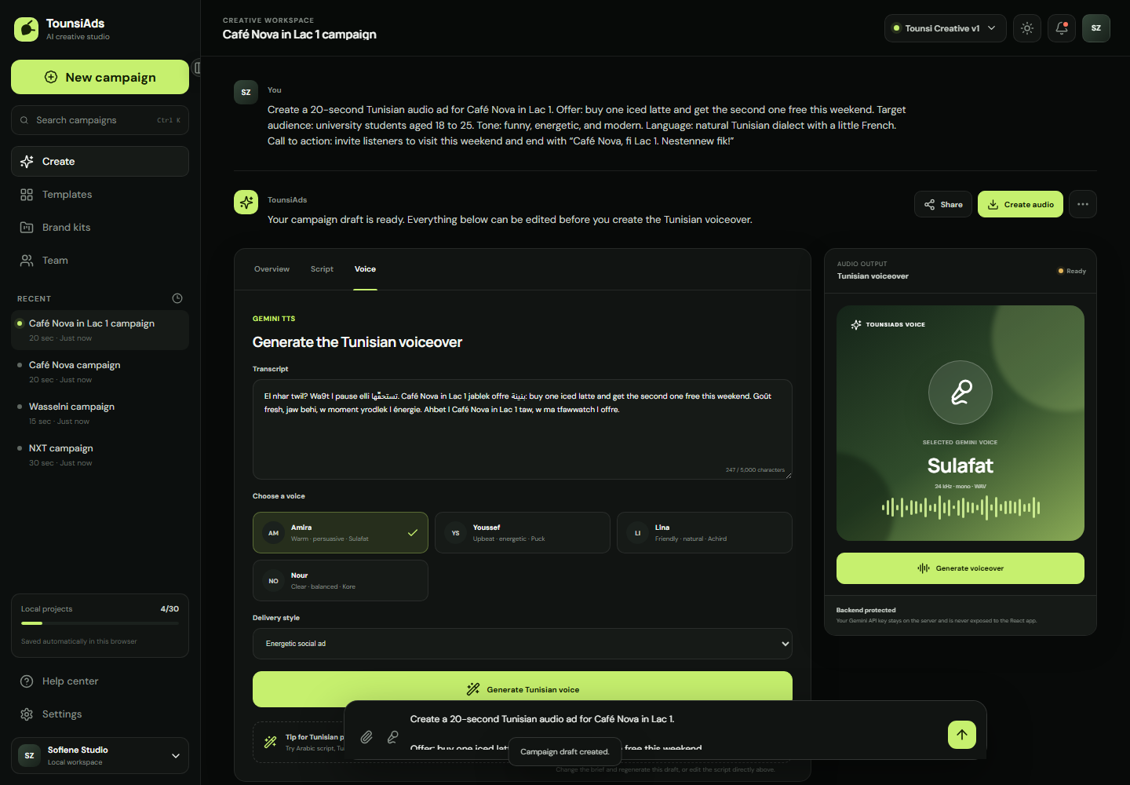Click the '4/30' local projects count
The image size is (1130, 785).
[x=169, y=609]
